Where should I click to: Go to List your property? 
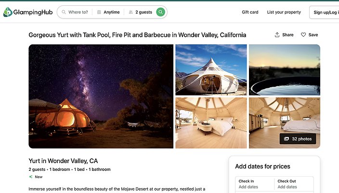coord(284,12)
